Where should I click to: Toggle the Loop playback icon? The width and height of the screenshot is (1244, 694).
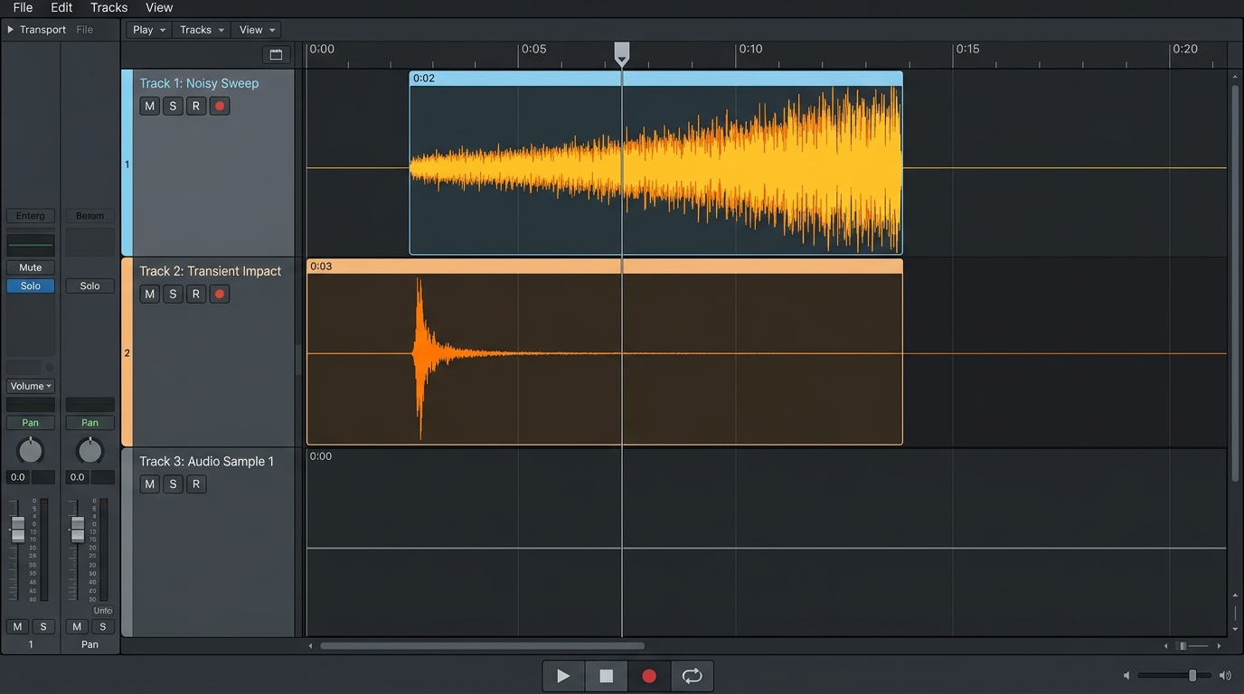692,676
